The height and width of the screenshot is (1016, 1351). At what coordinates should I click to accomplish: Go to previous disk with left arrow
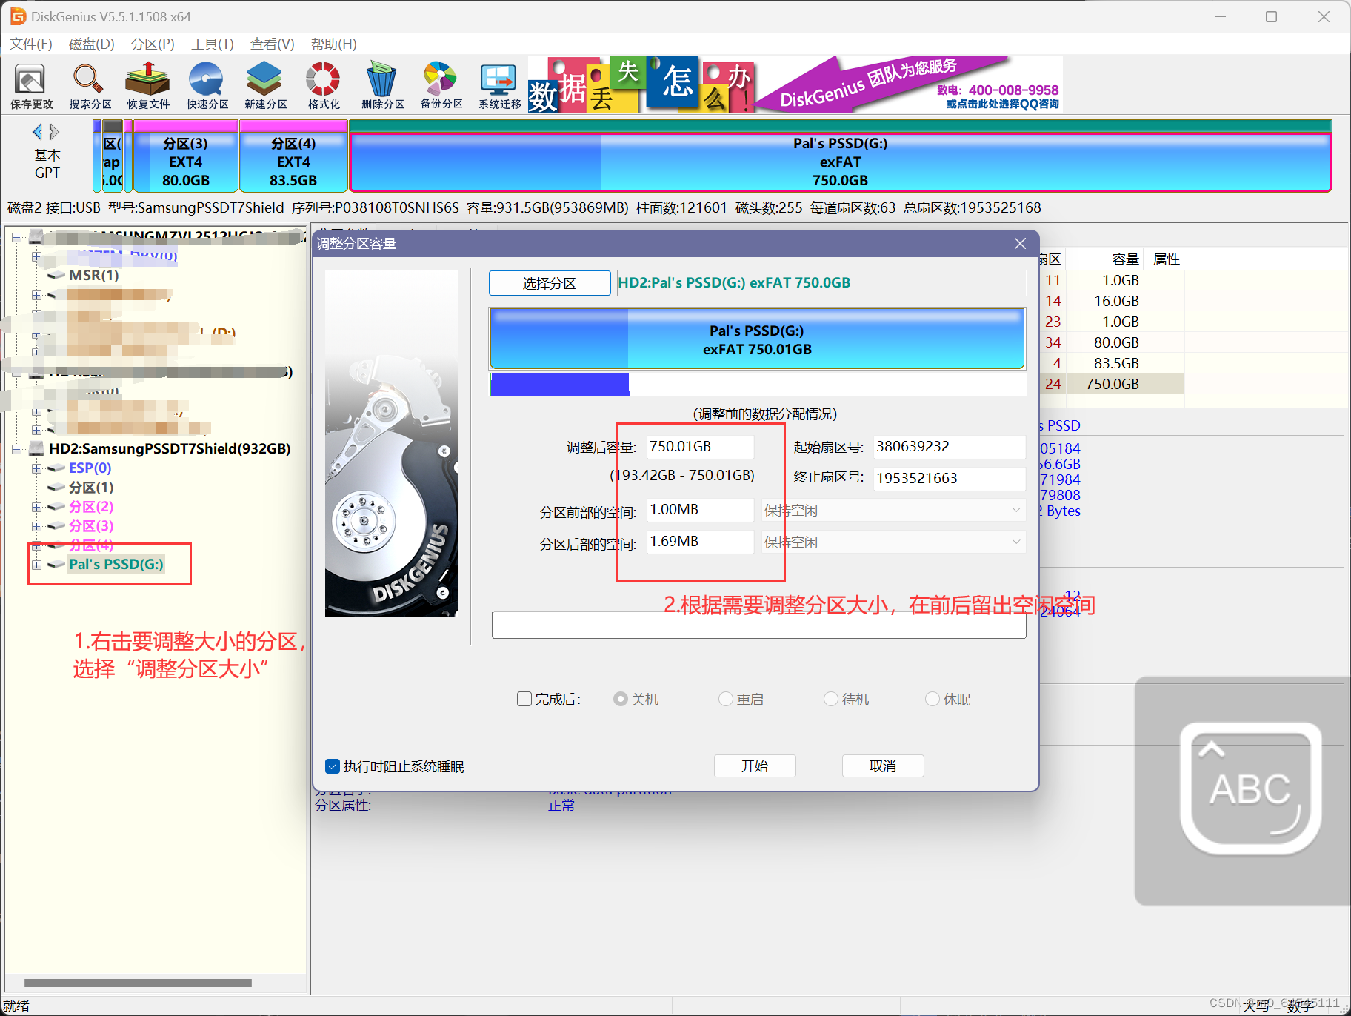click(37, 132)
